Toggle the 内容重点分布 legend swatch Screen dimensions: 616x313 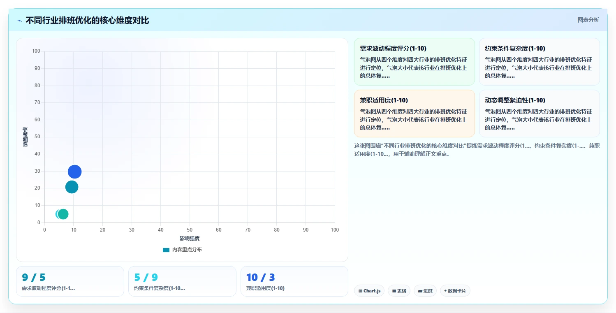point(166,250)
